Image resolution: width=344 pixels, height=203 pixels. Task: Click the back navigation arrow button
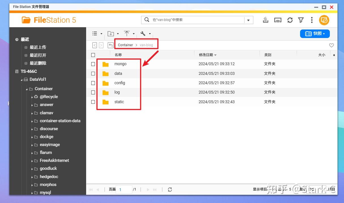(95, 45)
